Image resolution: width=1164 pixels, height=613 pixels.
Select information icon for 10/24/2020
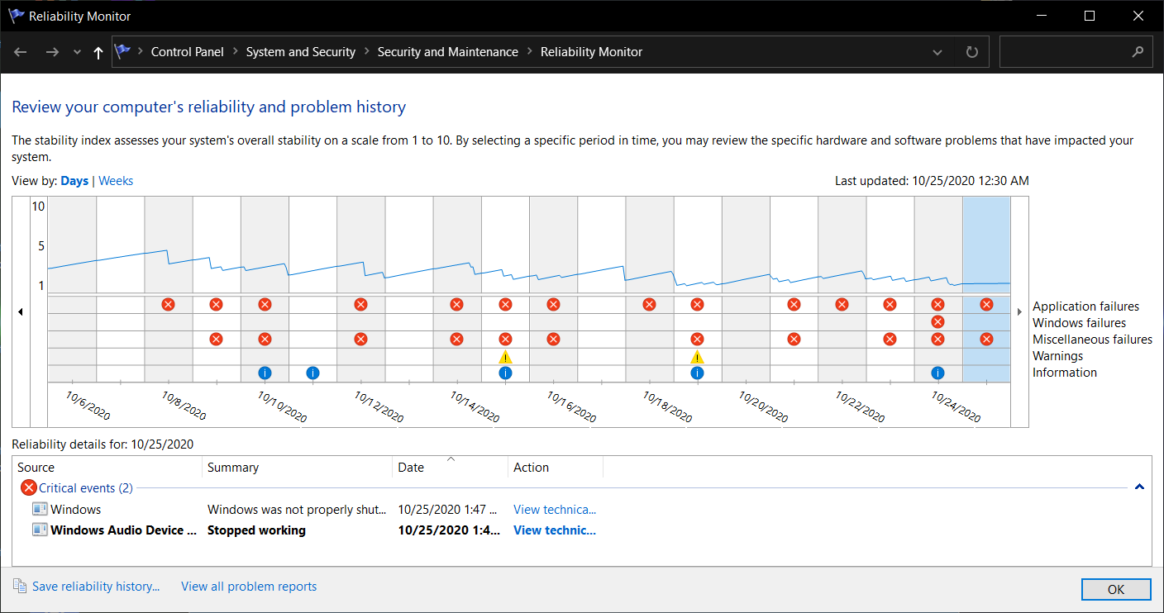937,373
